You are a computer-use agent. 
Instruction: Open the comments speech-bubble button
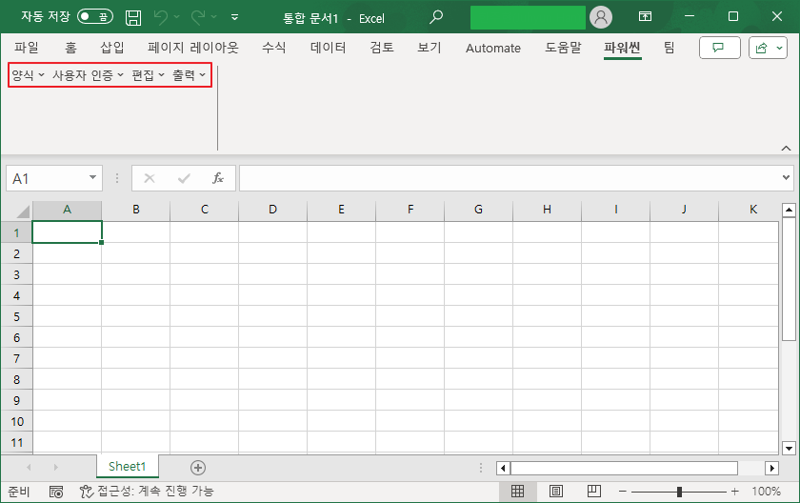[x=719, y=48]
